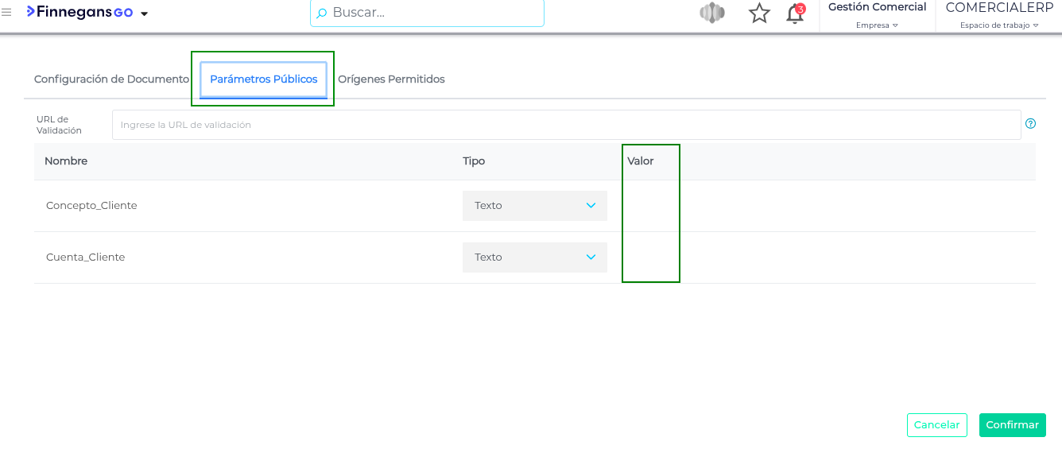
Task: Click the Confirmar button
Action: coord(1012,425)
